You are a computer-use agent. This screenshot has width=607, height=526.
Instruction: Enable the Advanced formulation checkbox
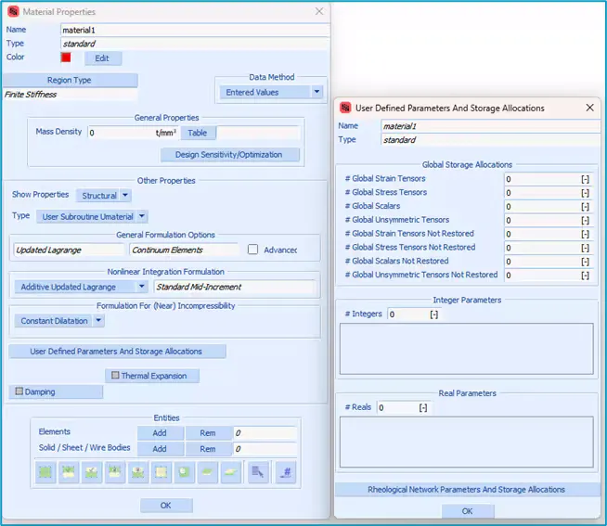click(253, 250)
